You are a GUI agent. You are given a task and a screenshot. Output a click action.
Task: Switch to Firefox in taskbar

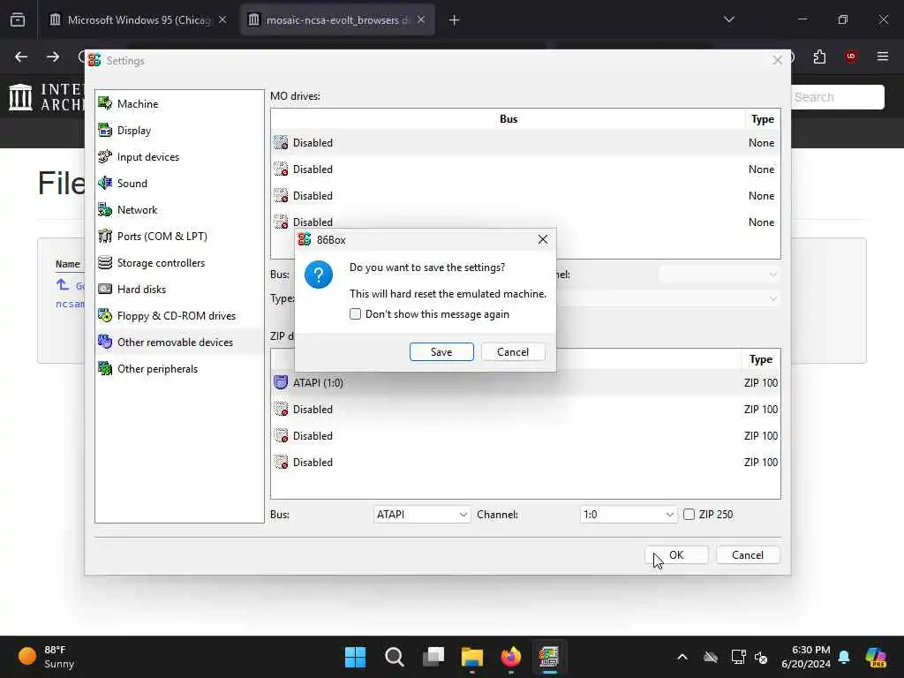(511, 657)
